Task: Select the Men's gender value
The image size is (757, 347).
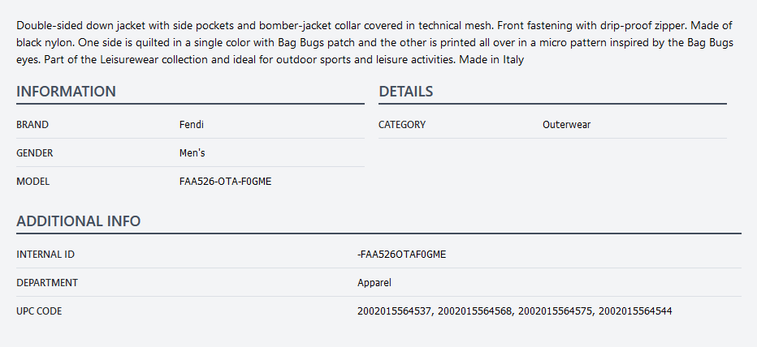Action: pos(194,153)
